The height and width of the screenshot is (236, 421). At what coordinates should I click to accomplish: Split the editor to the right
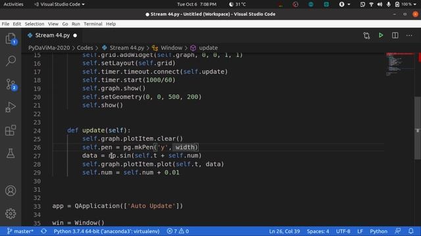click(x=395, y=35)
